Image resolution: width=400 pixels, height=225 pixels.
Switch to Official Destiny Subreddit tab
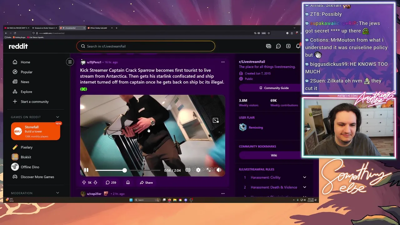[x=100, y=28]
